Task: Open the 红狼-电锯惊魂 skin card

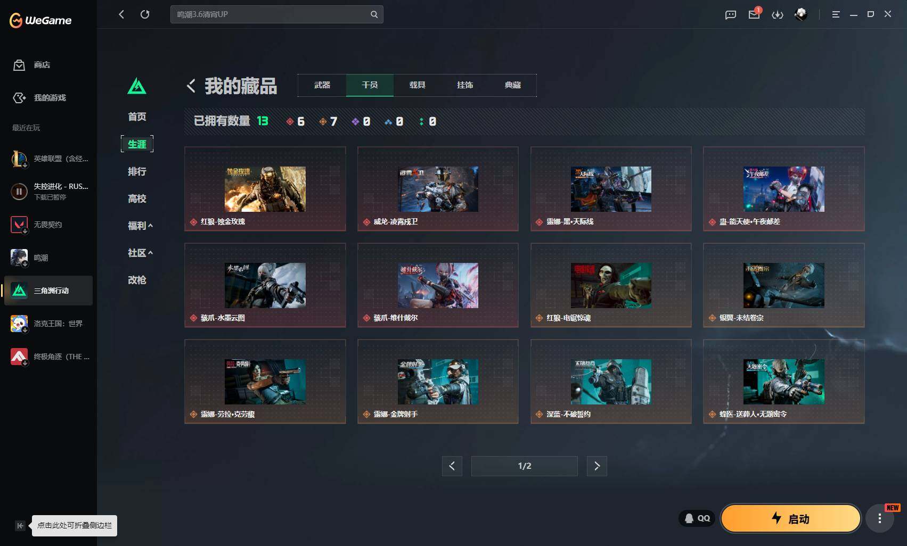Action: 611,285
